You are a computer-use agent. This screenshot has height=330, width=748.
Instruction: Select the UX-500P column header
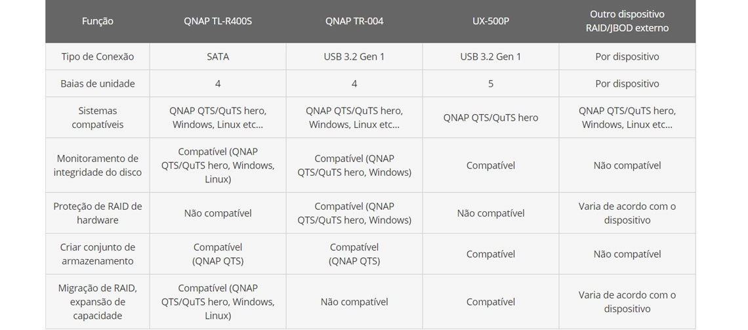point(490,21)
